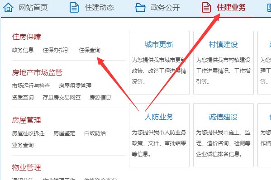
Task: Click the 城市更新 card description text
Action: tap(159, 71)
